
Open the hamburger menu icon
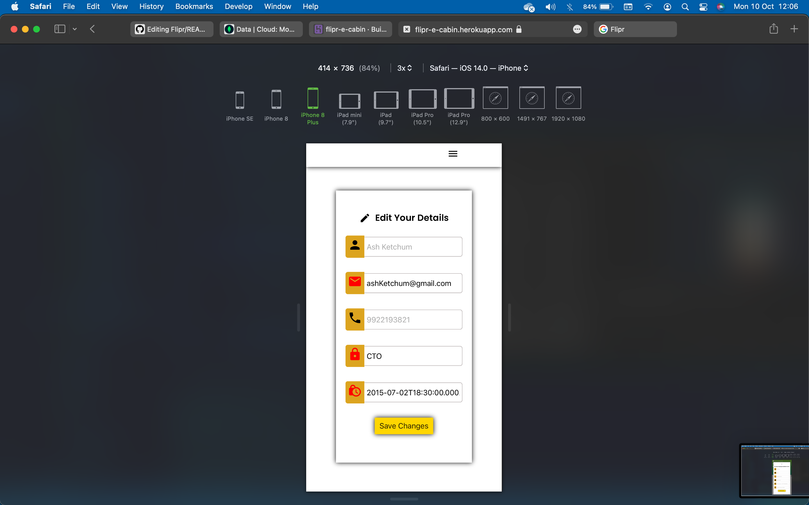tap(453, 154)
